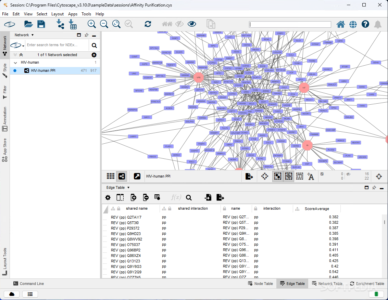388x300 pixels.
Task: Click new network from selection icon
Action: pos(211,24)
